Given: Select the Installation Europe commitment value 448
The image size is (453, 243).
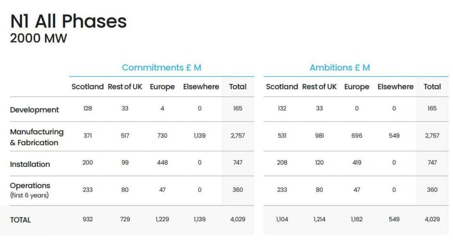Looking at the screenshot, I should (x=162, y=163).
